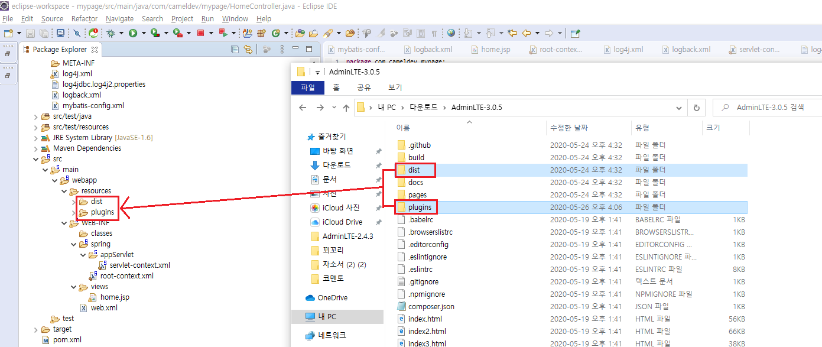Image resolution: width=822 pixels, height=347 pixels.
Task: Run the project with green play icon
Action: [133, 33]
